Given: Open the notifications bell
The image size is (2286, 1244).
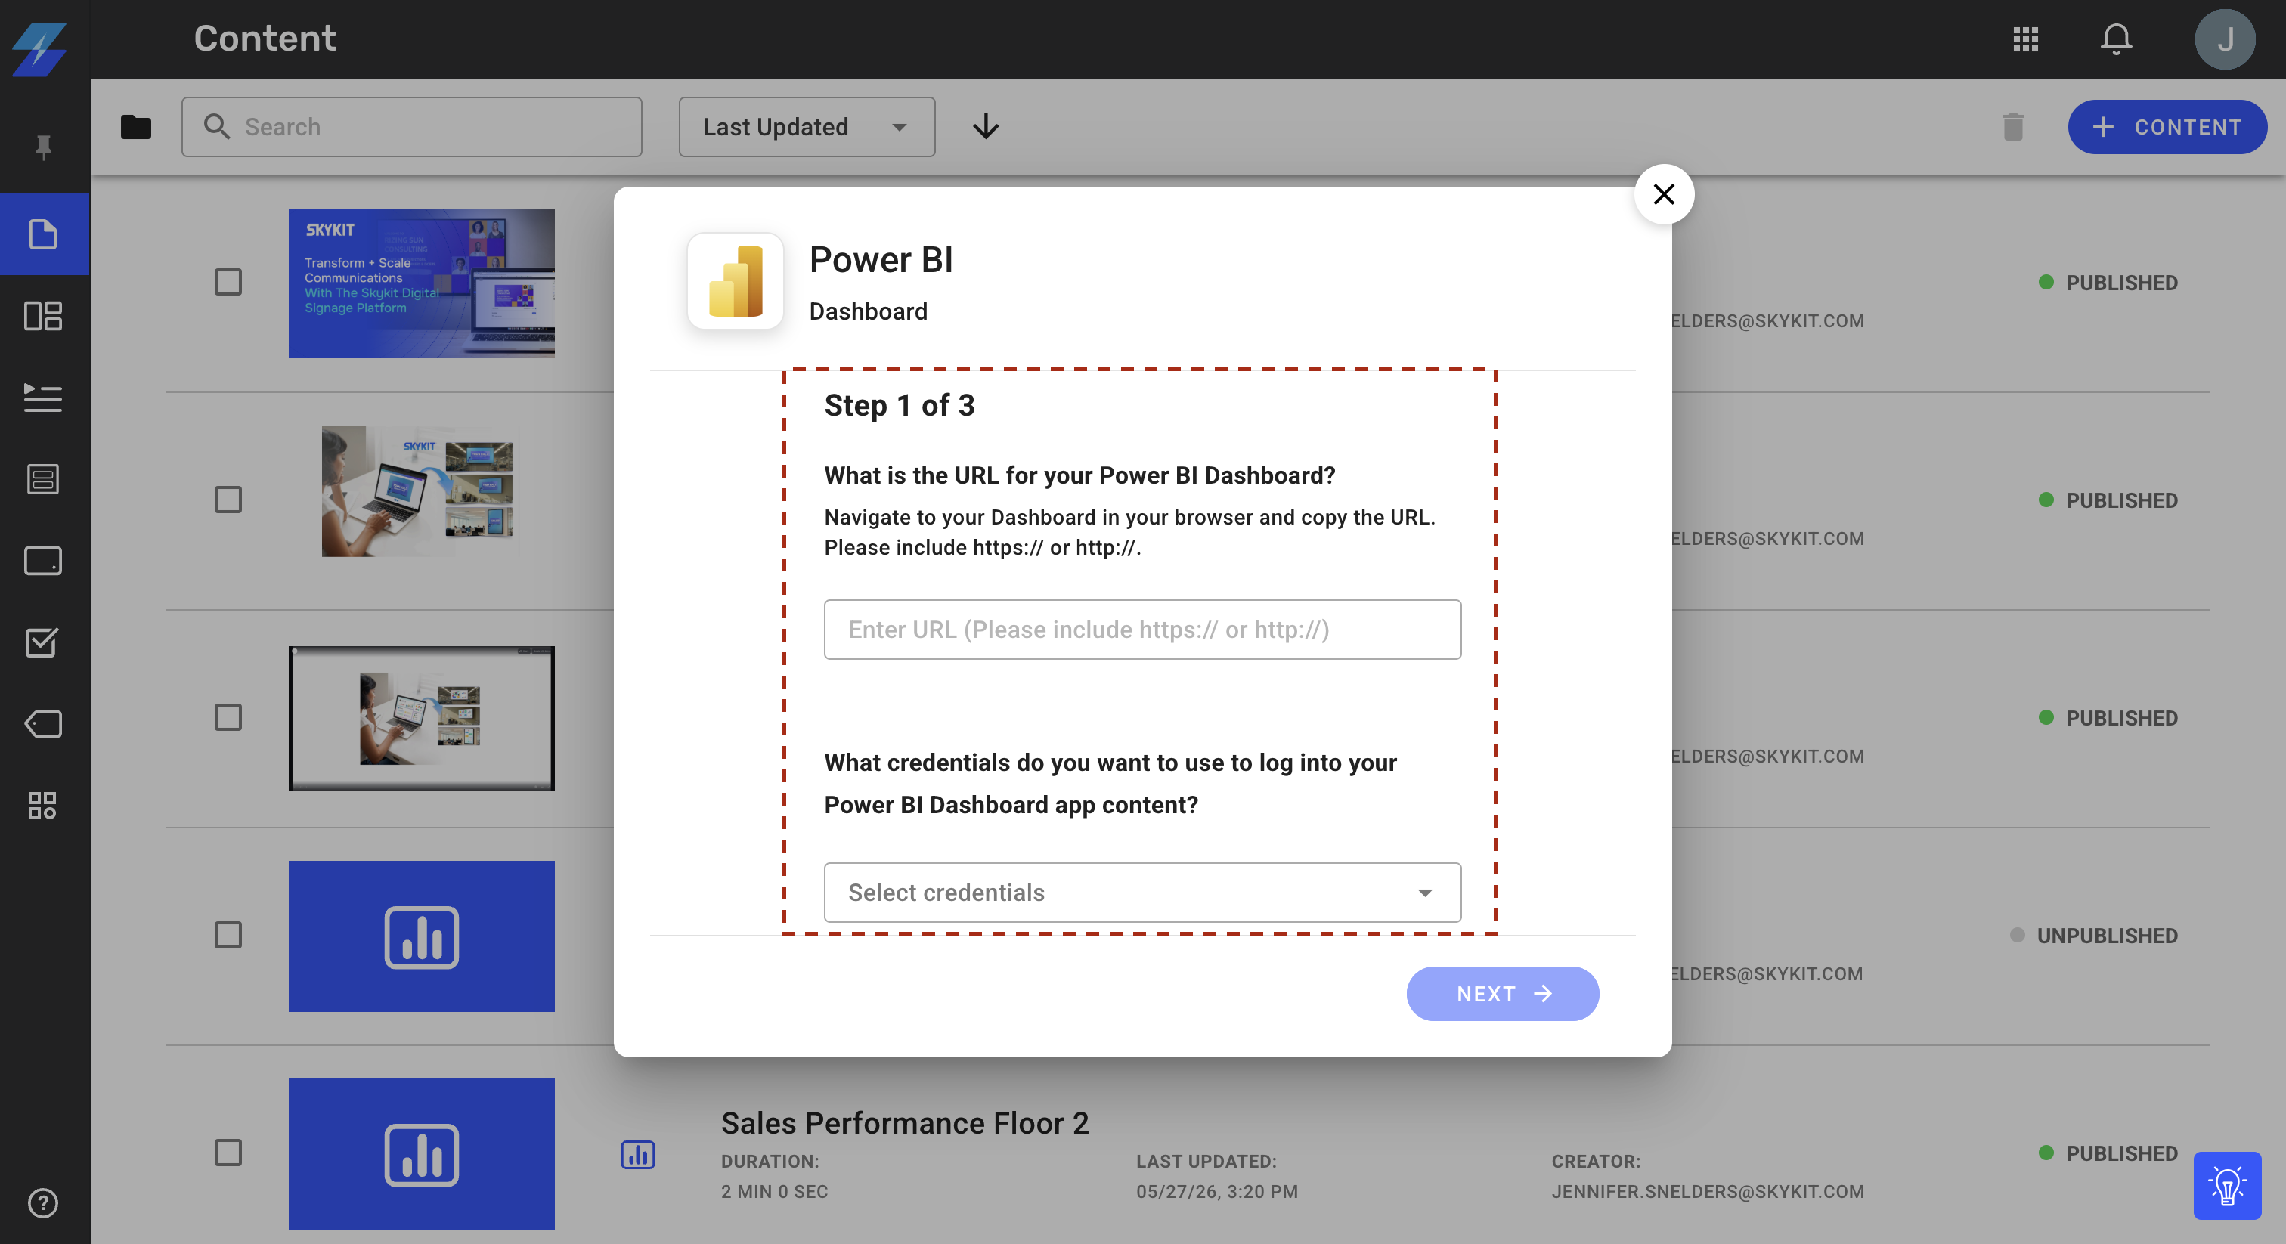Looking at the screenshot, I should click(2117, 39).
